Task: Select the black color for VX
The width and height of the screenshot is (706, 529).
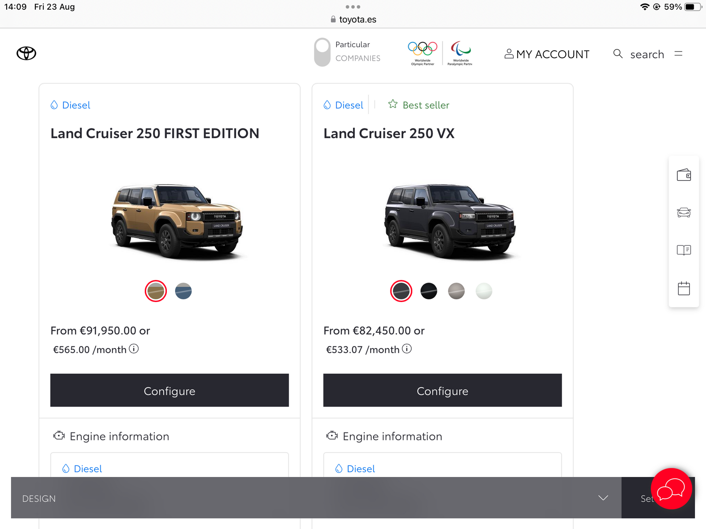Action: (x=428, y=291)
